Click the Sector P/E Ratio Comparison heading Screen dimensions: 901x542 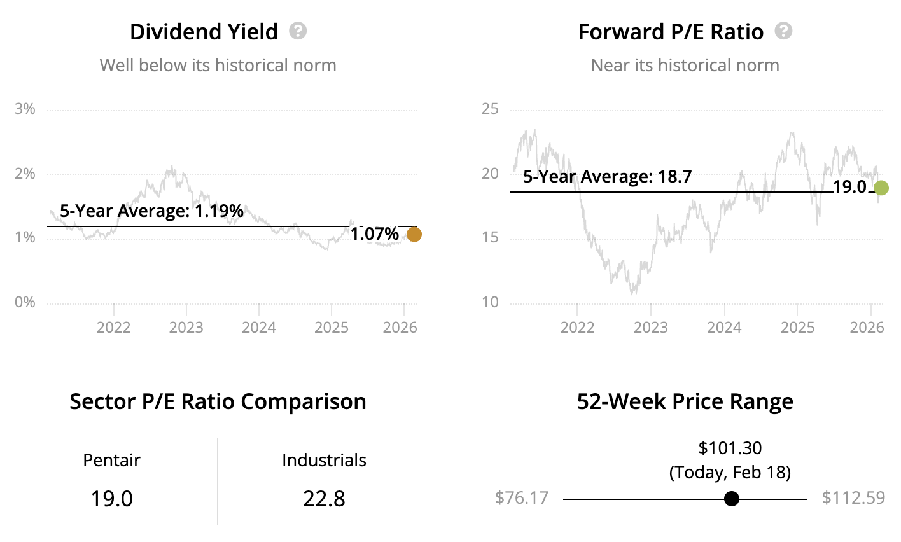point(218,402)
